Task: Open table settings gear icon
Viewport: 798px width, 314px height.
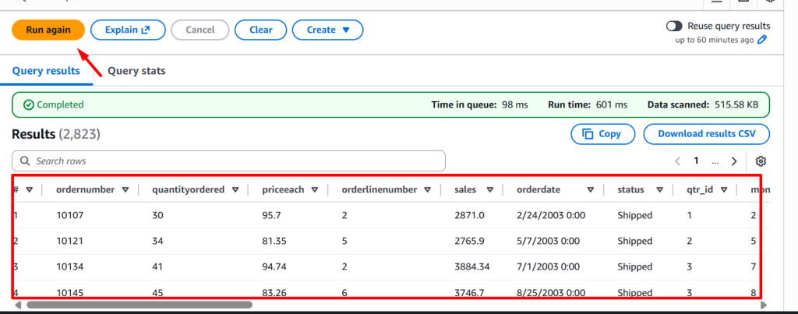Action: [x=761, y=161]
